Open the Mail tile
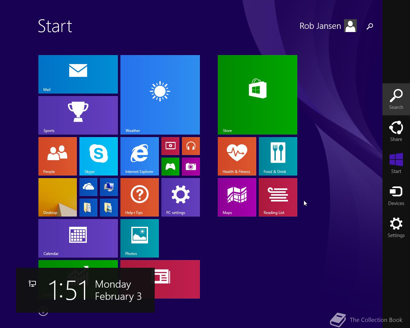Viewport: 410px width, 328px height. 78,74
